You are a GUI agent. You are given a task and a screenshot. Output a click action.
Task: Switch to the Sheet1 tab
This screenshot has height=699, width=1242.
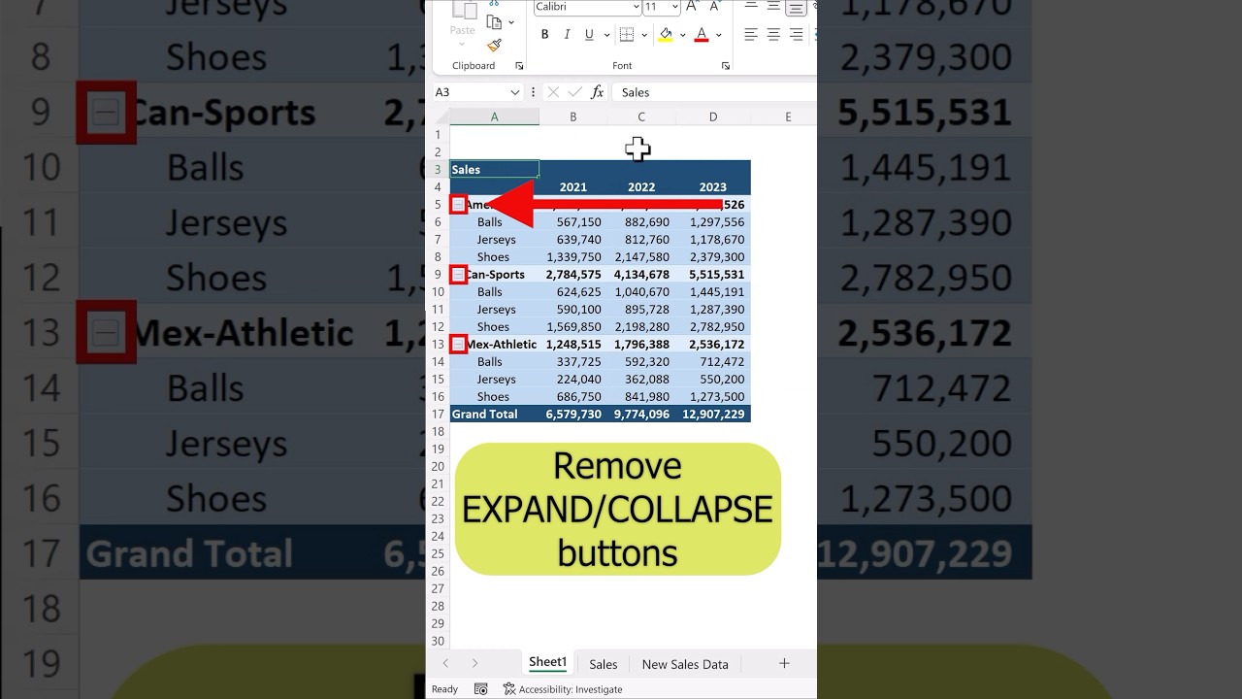click(547, 662)
